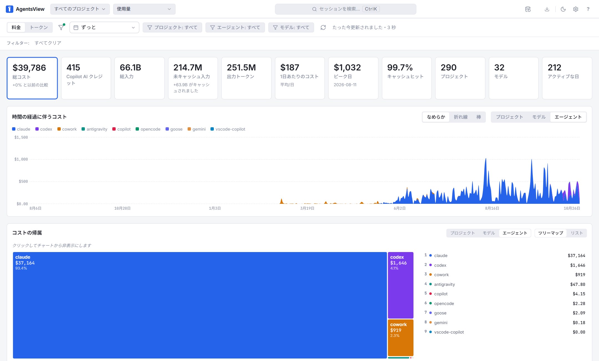This screenshot has width=599, height=361.
Task: Switch to トークン view
Action: click(39, 27)
